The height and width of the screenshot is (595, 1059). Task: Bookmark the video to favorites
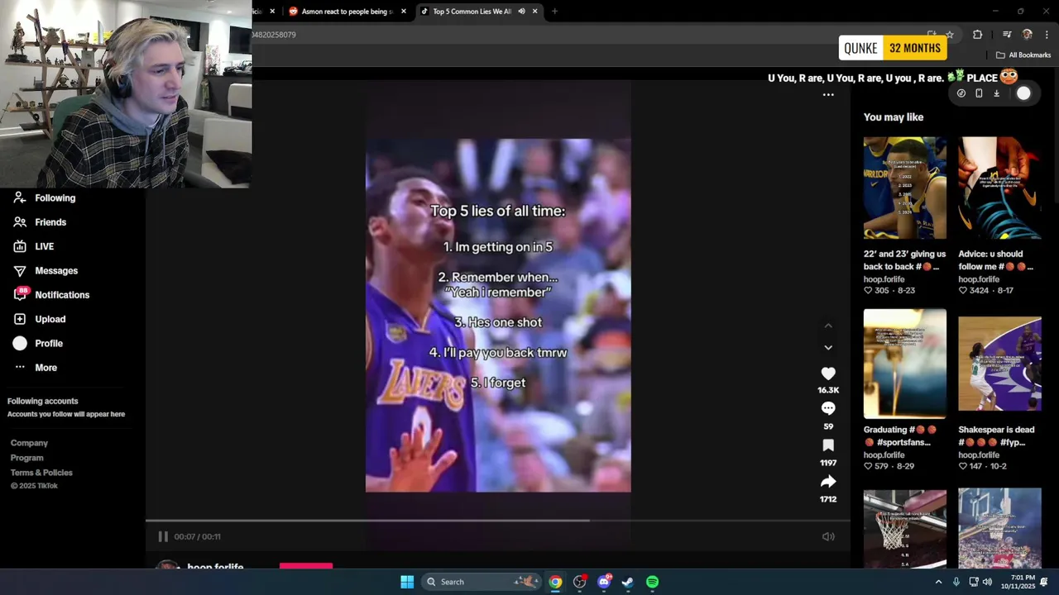(x=828, y=445)
